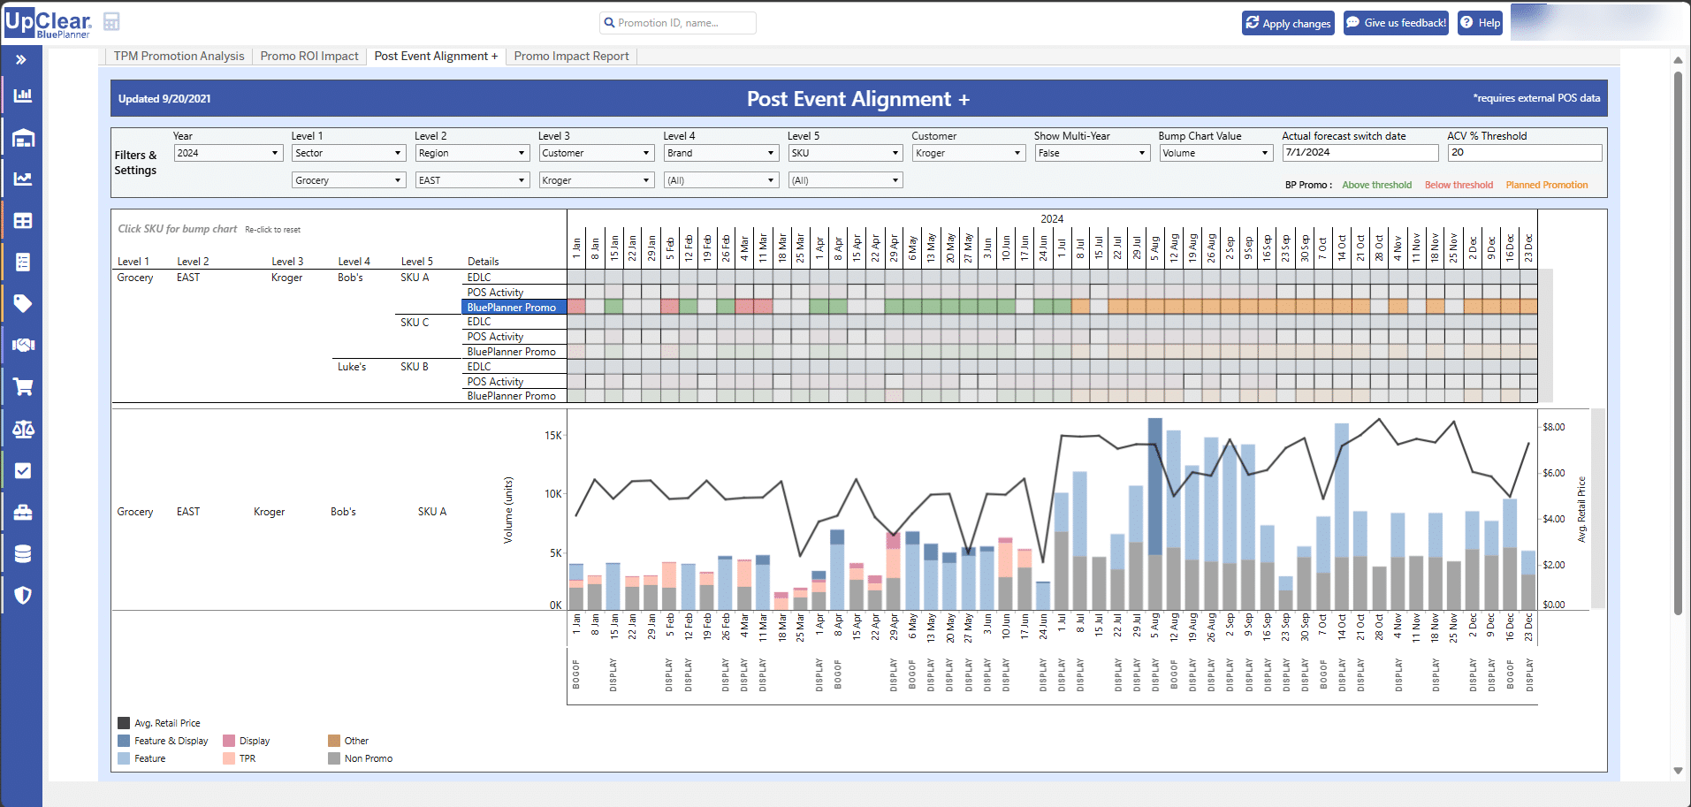Click TPR legend swatch

[229, 758]
